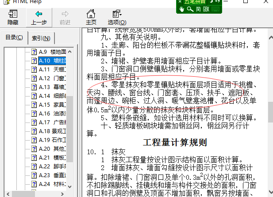Click the hand icon in IME bar
The width and height of the screenshot is (273, 197).
click(181, 9)
